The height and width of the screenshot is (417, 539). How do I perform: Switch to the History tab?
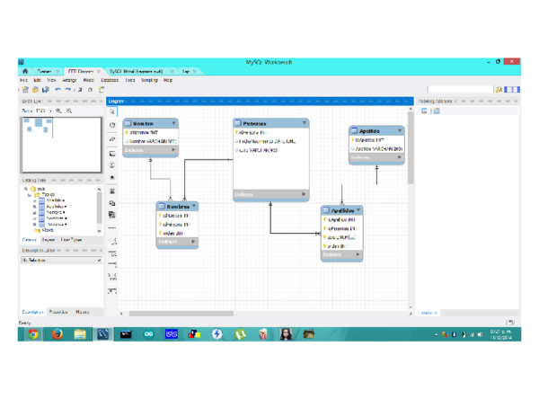tap(83, 312)
